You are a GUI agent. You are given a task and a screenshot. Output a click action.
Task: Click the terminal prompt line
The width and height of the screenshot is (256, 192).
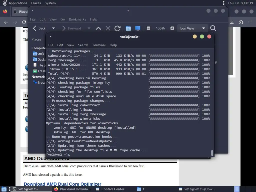58,154
